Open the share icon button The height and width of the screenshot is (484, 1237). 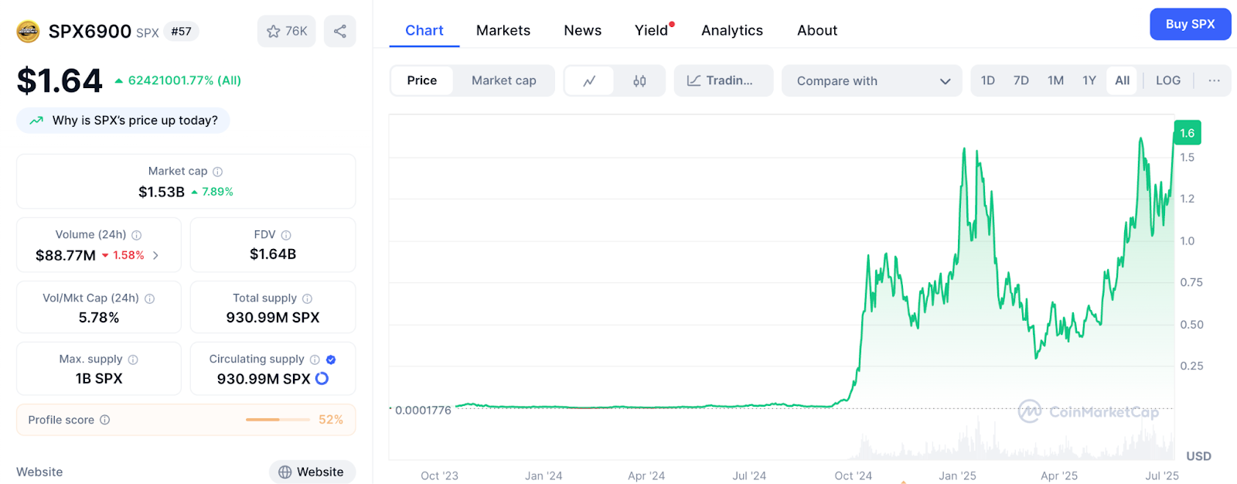click(x=340, y=32)
